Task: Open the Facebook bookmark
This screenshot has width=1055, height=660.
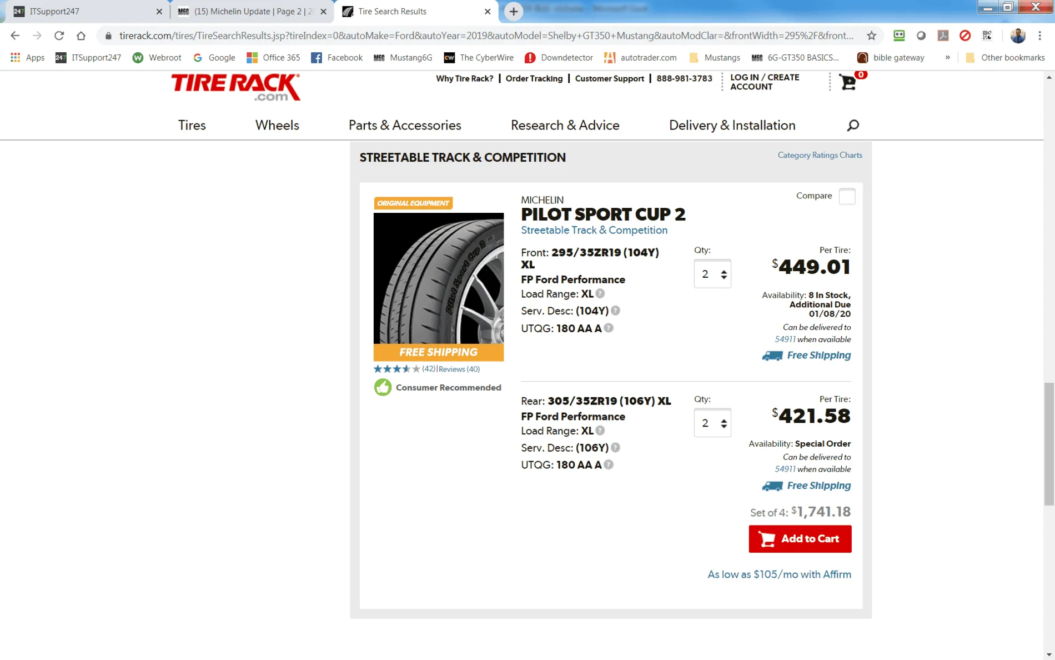Action: coord(336,57)
